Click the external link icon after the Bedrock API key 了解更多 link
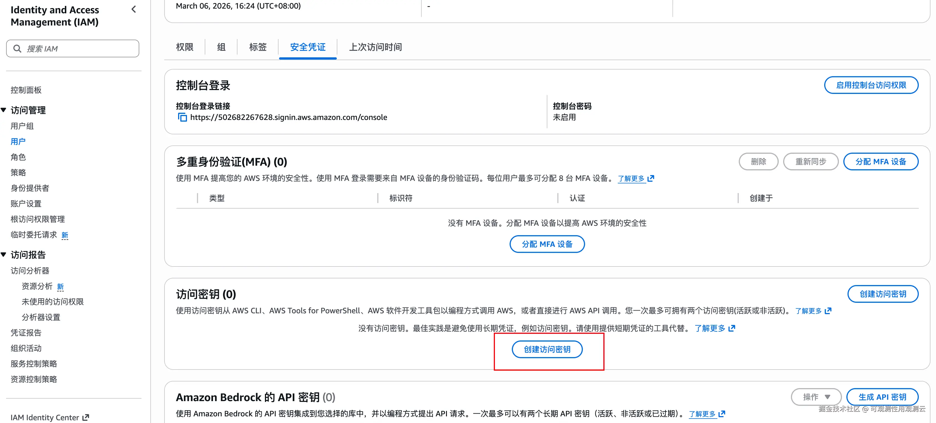The width and height of the screenshot is (936, 423). [x=722, y=414]
